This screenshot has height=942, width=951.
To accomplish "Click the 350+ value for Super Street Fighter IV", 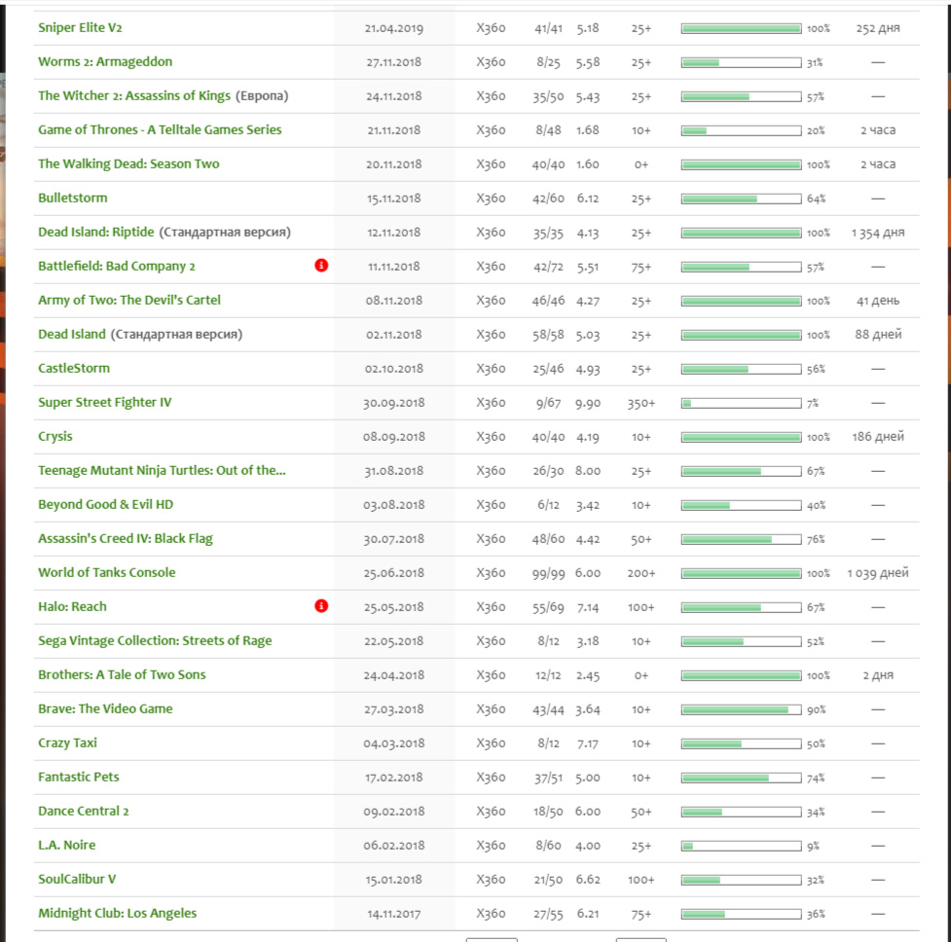I will click(x=641, y=404).
